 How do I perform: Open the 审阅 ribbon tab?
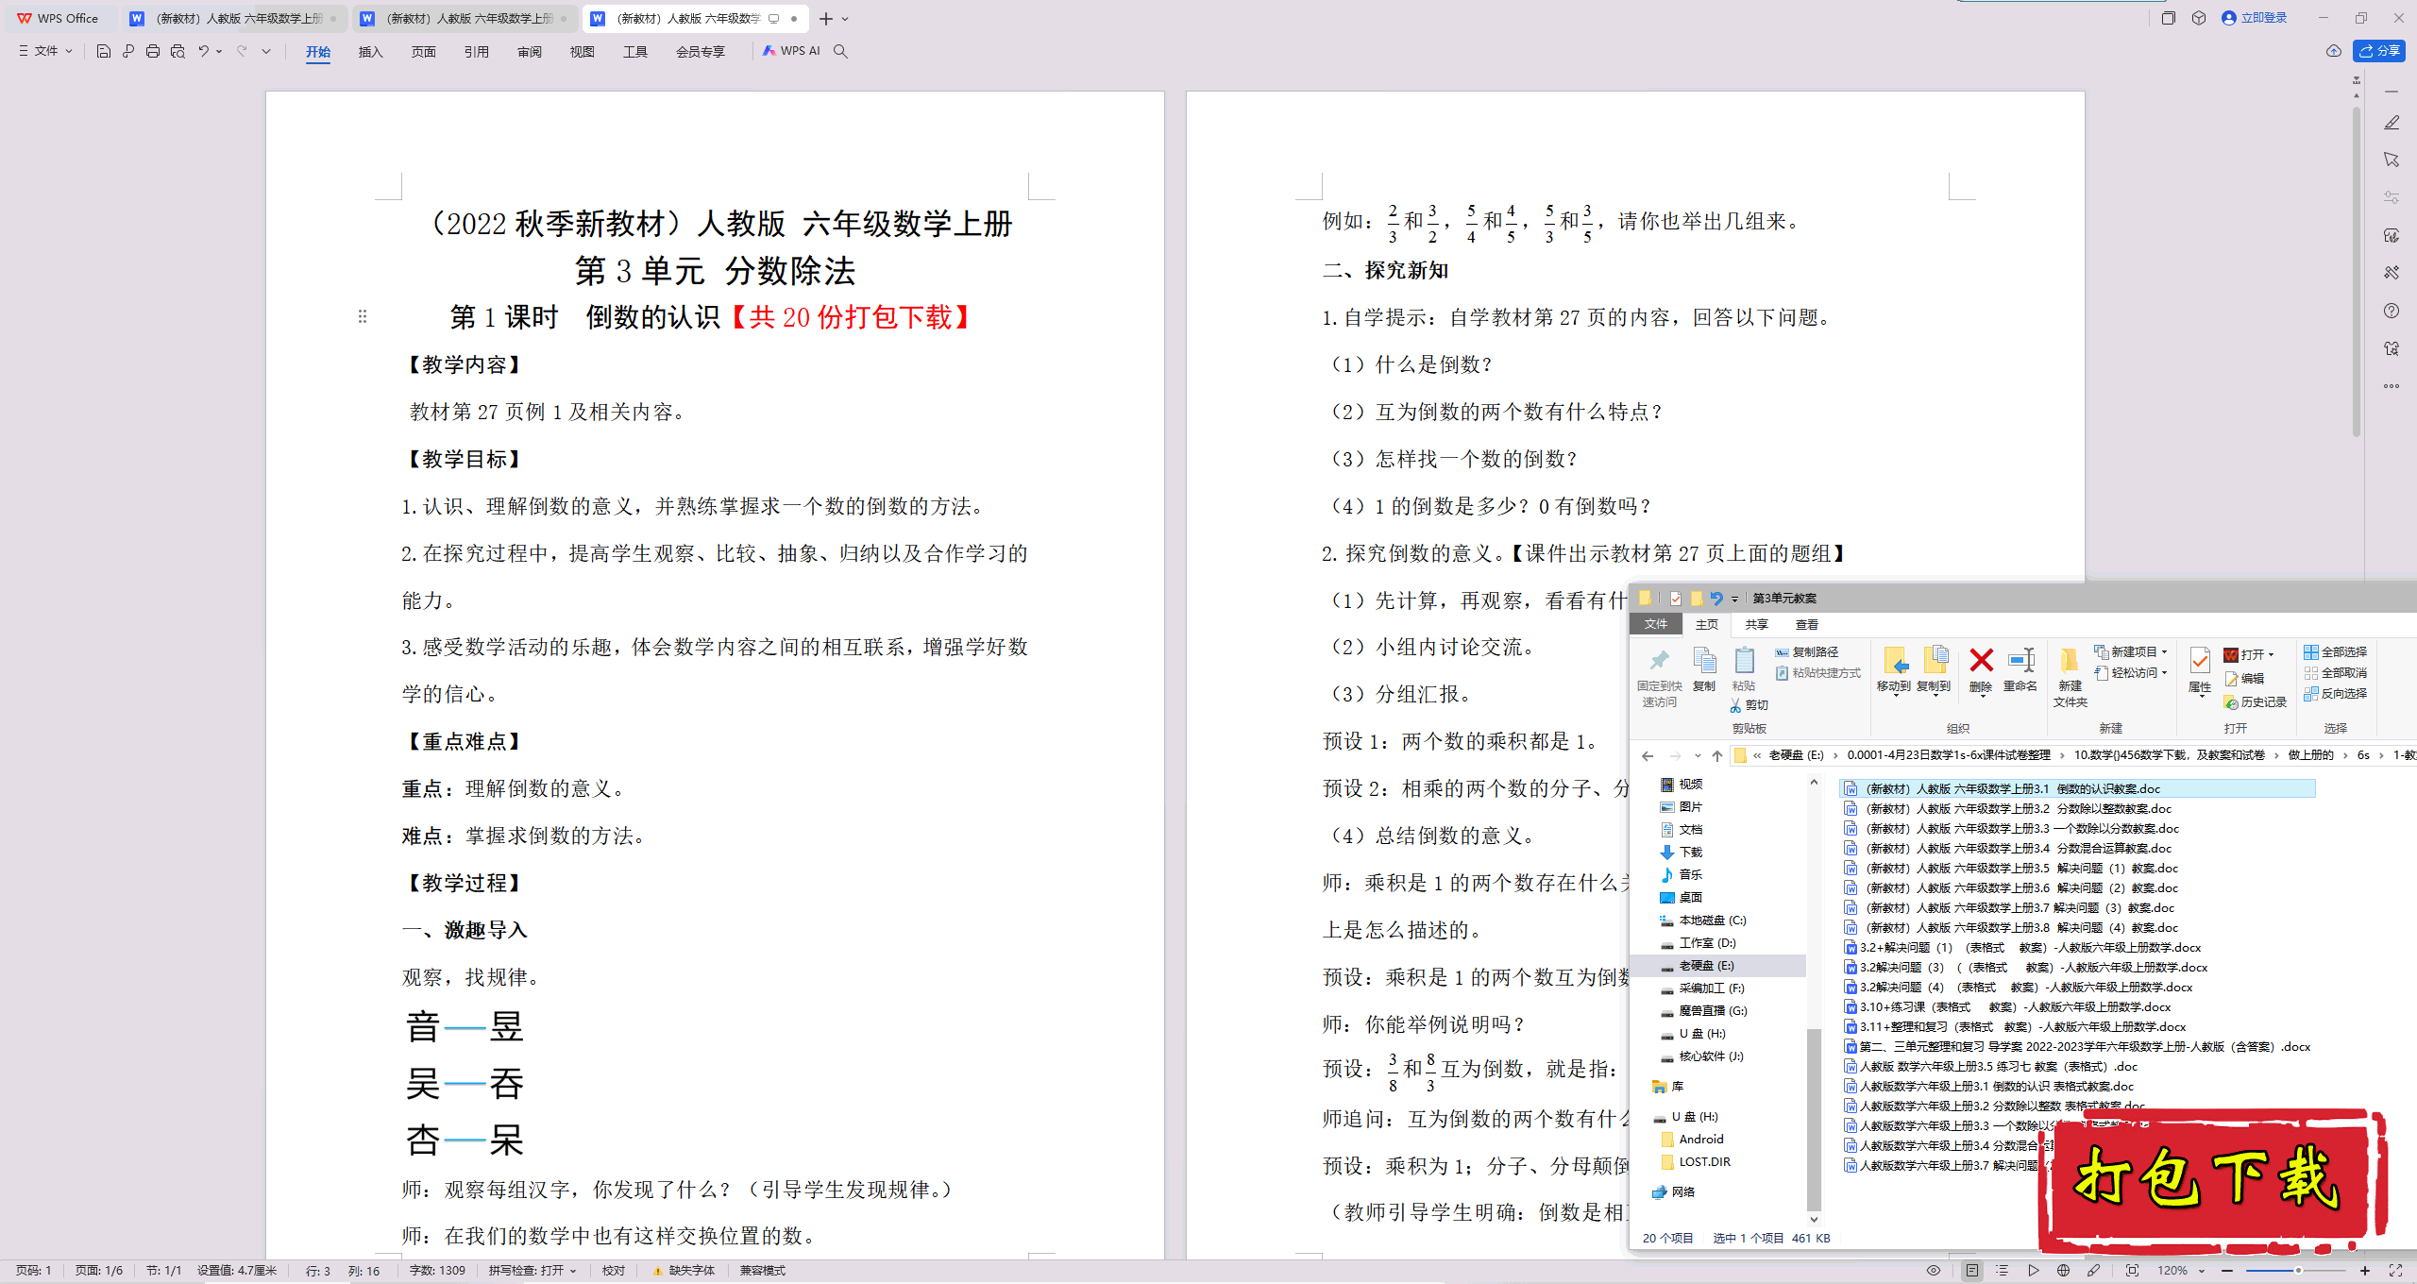(x=530, y=52)
